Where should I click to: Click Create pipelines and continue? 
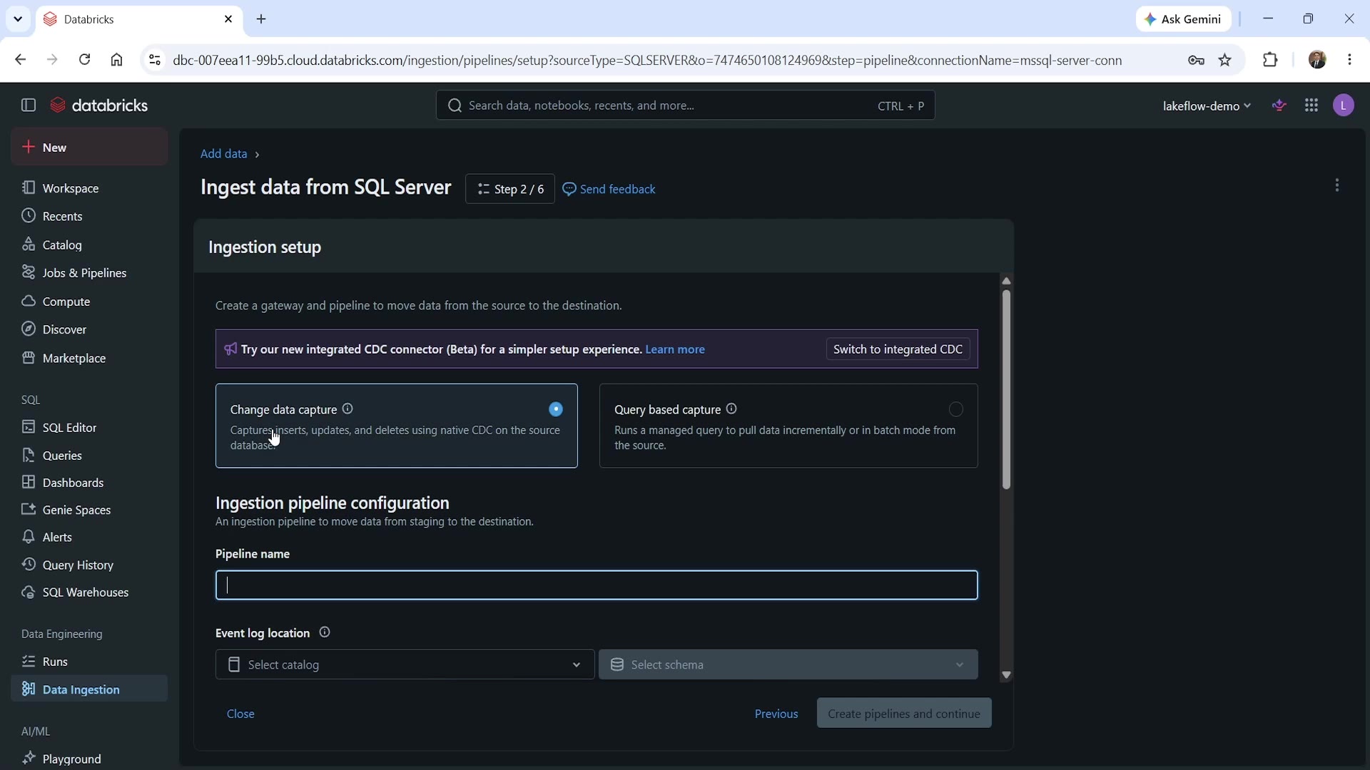[x=904, y=713]
